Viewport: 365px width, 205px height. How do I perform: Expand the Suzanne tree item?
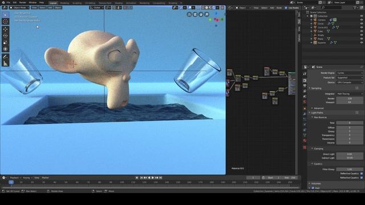click(x=311, y=43)
